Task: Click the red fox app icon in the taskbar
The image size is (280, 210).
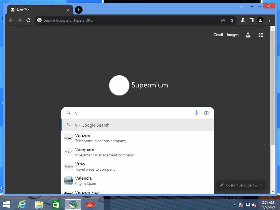Action: (x=90, y=205)
